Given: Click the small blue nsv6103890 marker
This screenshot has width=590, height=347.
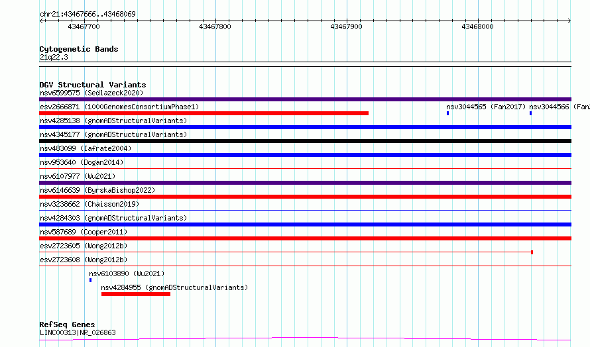Looking at the screenshot, I should tap(90, 280).
